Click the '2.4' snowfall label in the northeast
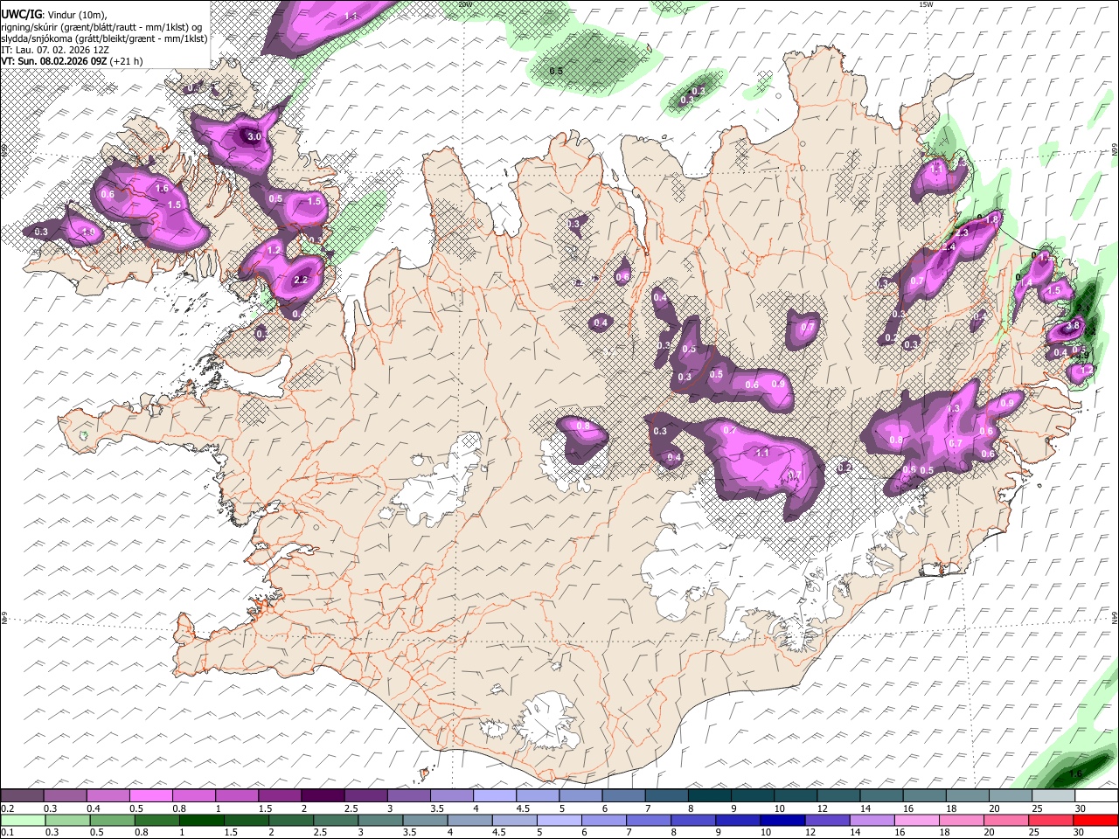 coord(949,247)
